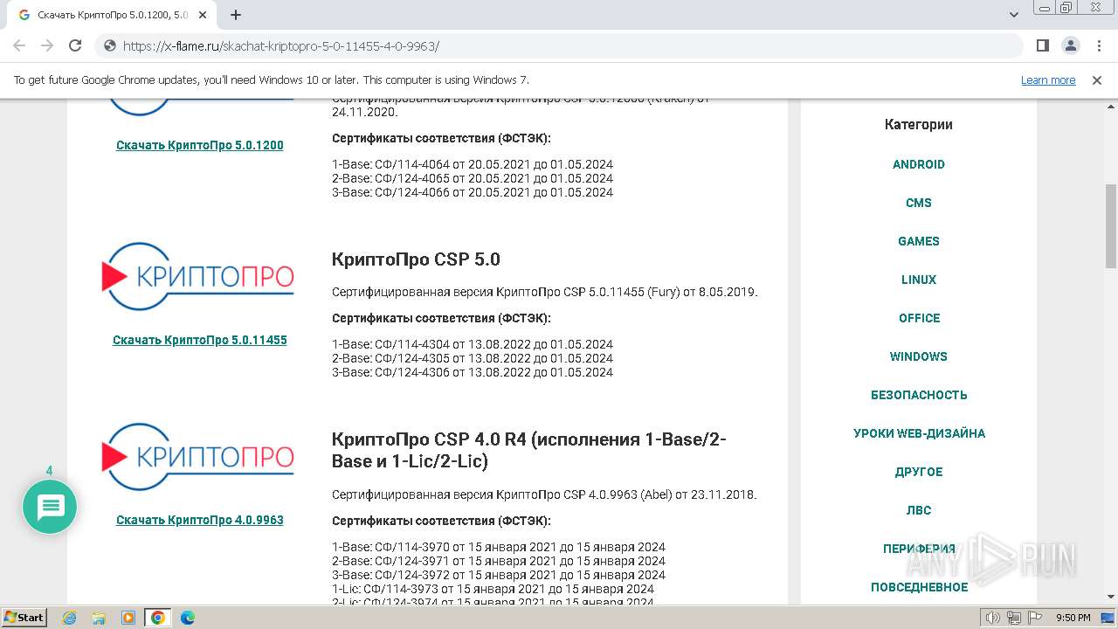Open tab search dropdown arrow

coord(1014,15)
